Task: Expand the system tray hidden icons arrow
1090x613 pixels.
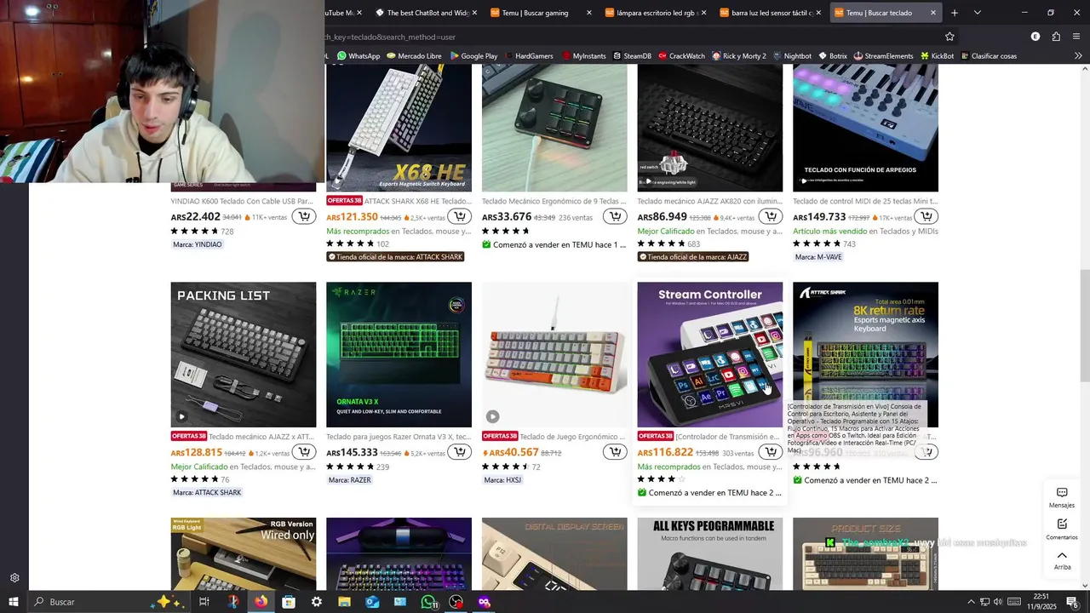Action: coord(971,602)
